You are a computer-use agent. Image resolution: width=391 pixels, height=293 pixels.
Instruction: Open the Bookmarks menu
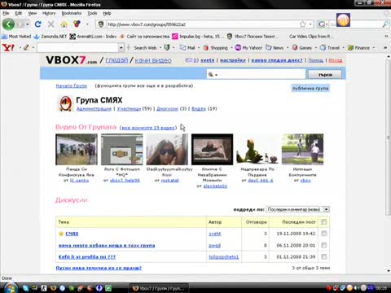(x=72, y=13)
